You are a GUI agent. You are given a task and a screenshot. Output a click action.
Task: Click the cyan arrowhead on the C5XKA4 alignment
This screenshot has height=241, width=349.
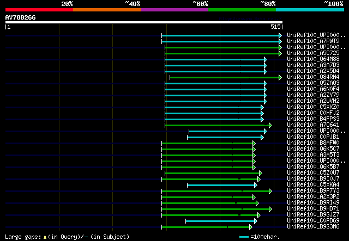click(x=256, y=186)
